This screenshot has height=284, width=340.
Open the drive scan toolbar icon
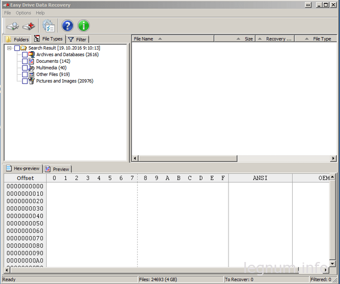click(x=13, y=26)
